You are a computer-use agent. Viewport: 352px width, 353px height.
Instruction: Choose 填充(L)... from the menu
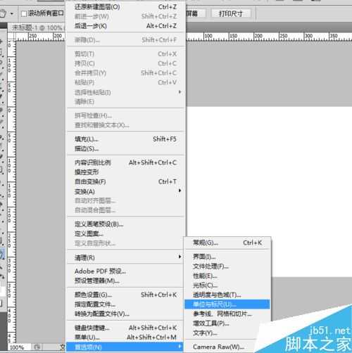pyautogui.click(x=125, y=139)
